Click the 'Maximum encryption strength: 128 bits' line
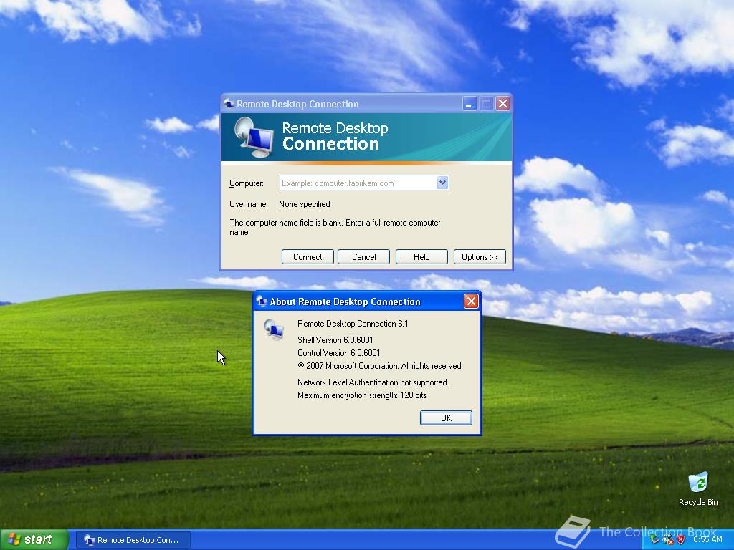Screen dimensions: 734x550 pos(362,395)
